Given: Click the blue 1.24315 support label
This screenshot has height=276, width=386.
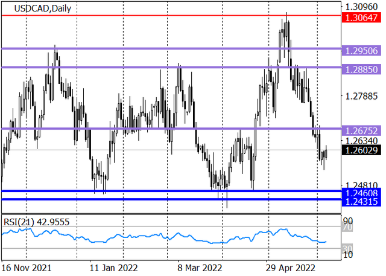Looking at the screenshot, I should 361,202.
